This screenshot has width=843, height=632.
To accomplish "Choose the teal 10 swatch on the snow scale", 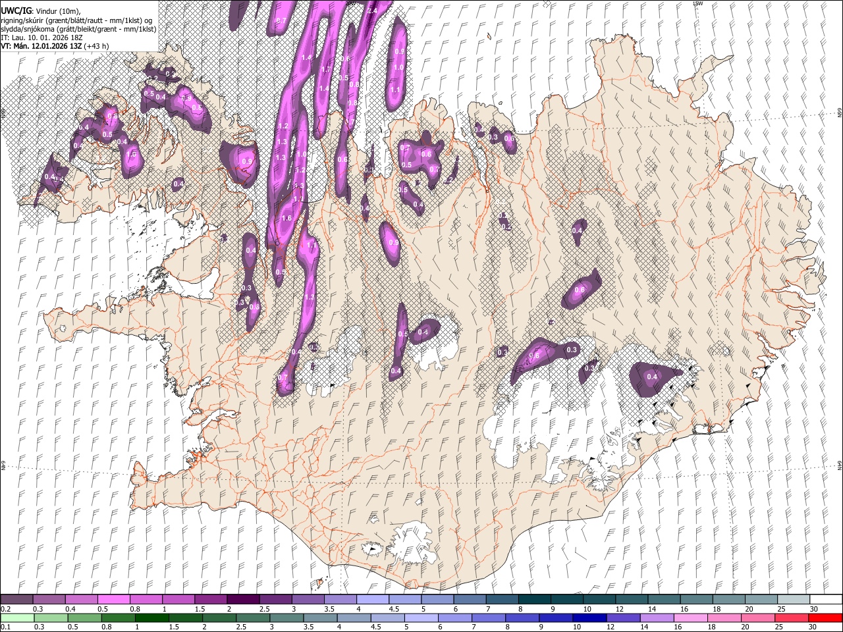I will 599,599.
